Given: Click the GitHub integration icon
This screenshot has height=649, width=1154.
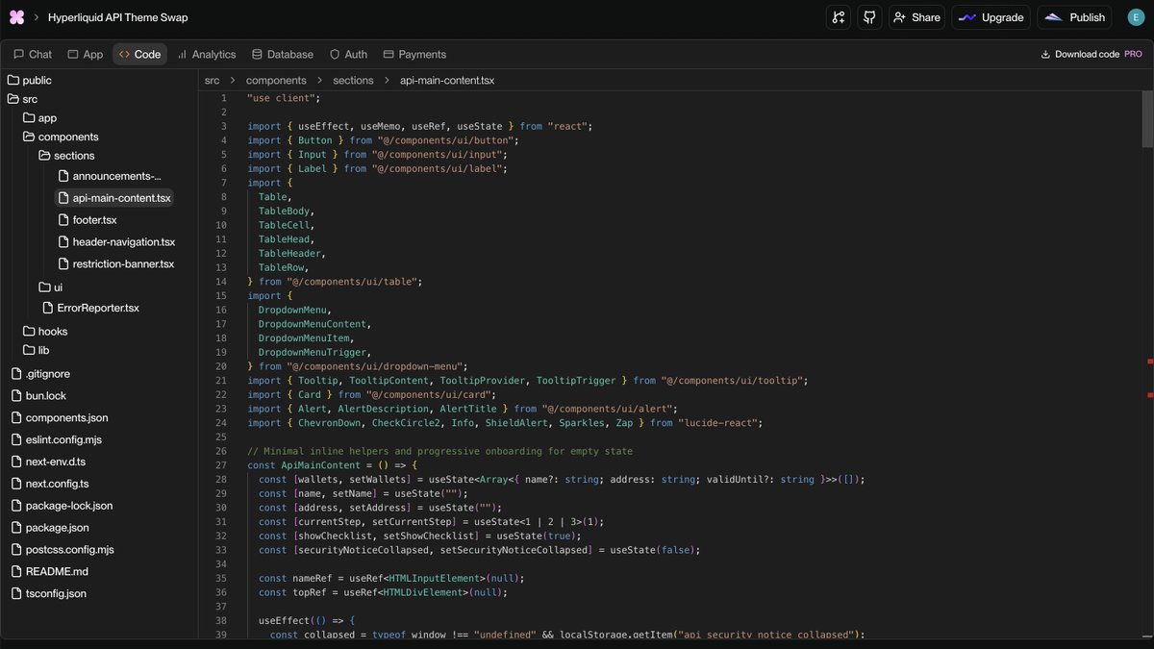Looking at the screenshot, I should pos(869,16).
